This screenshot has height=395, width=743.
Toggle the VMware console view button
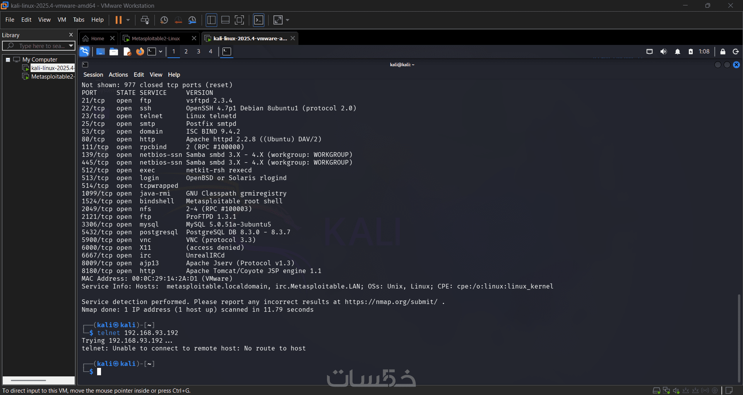coord(259,20)
